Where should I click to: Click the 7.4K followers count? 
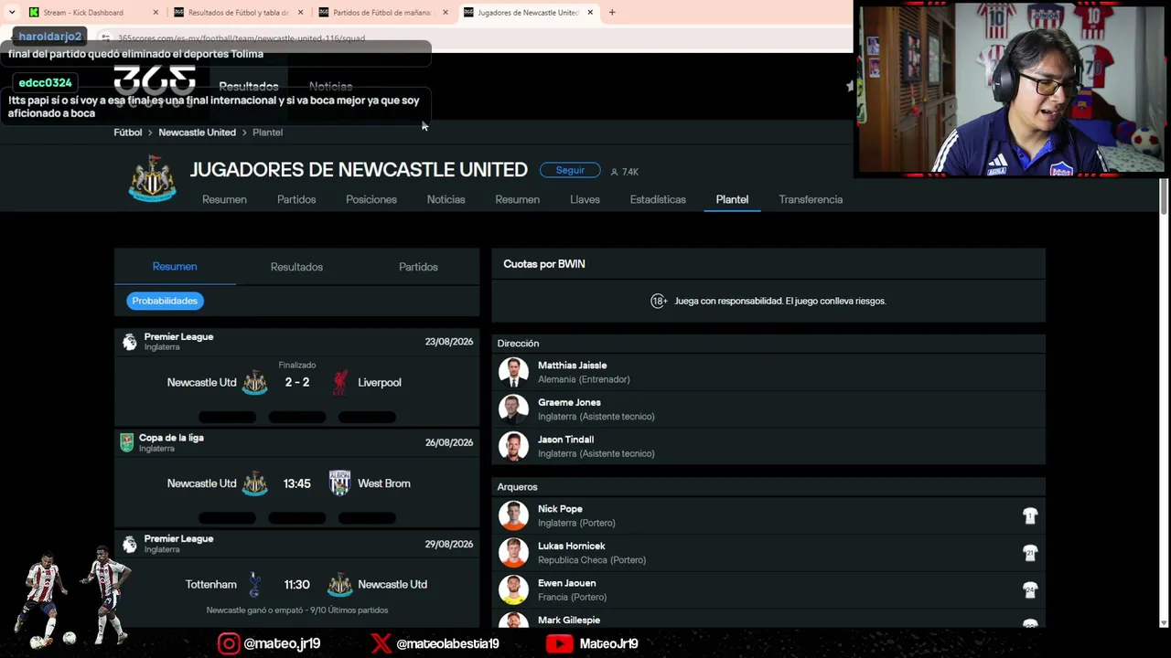[625, 172]
